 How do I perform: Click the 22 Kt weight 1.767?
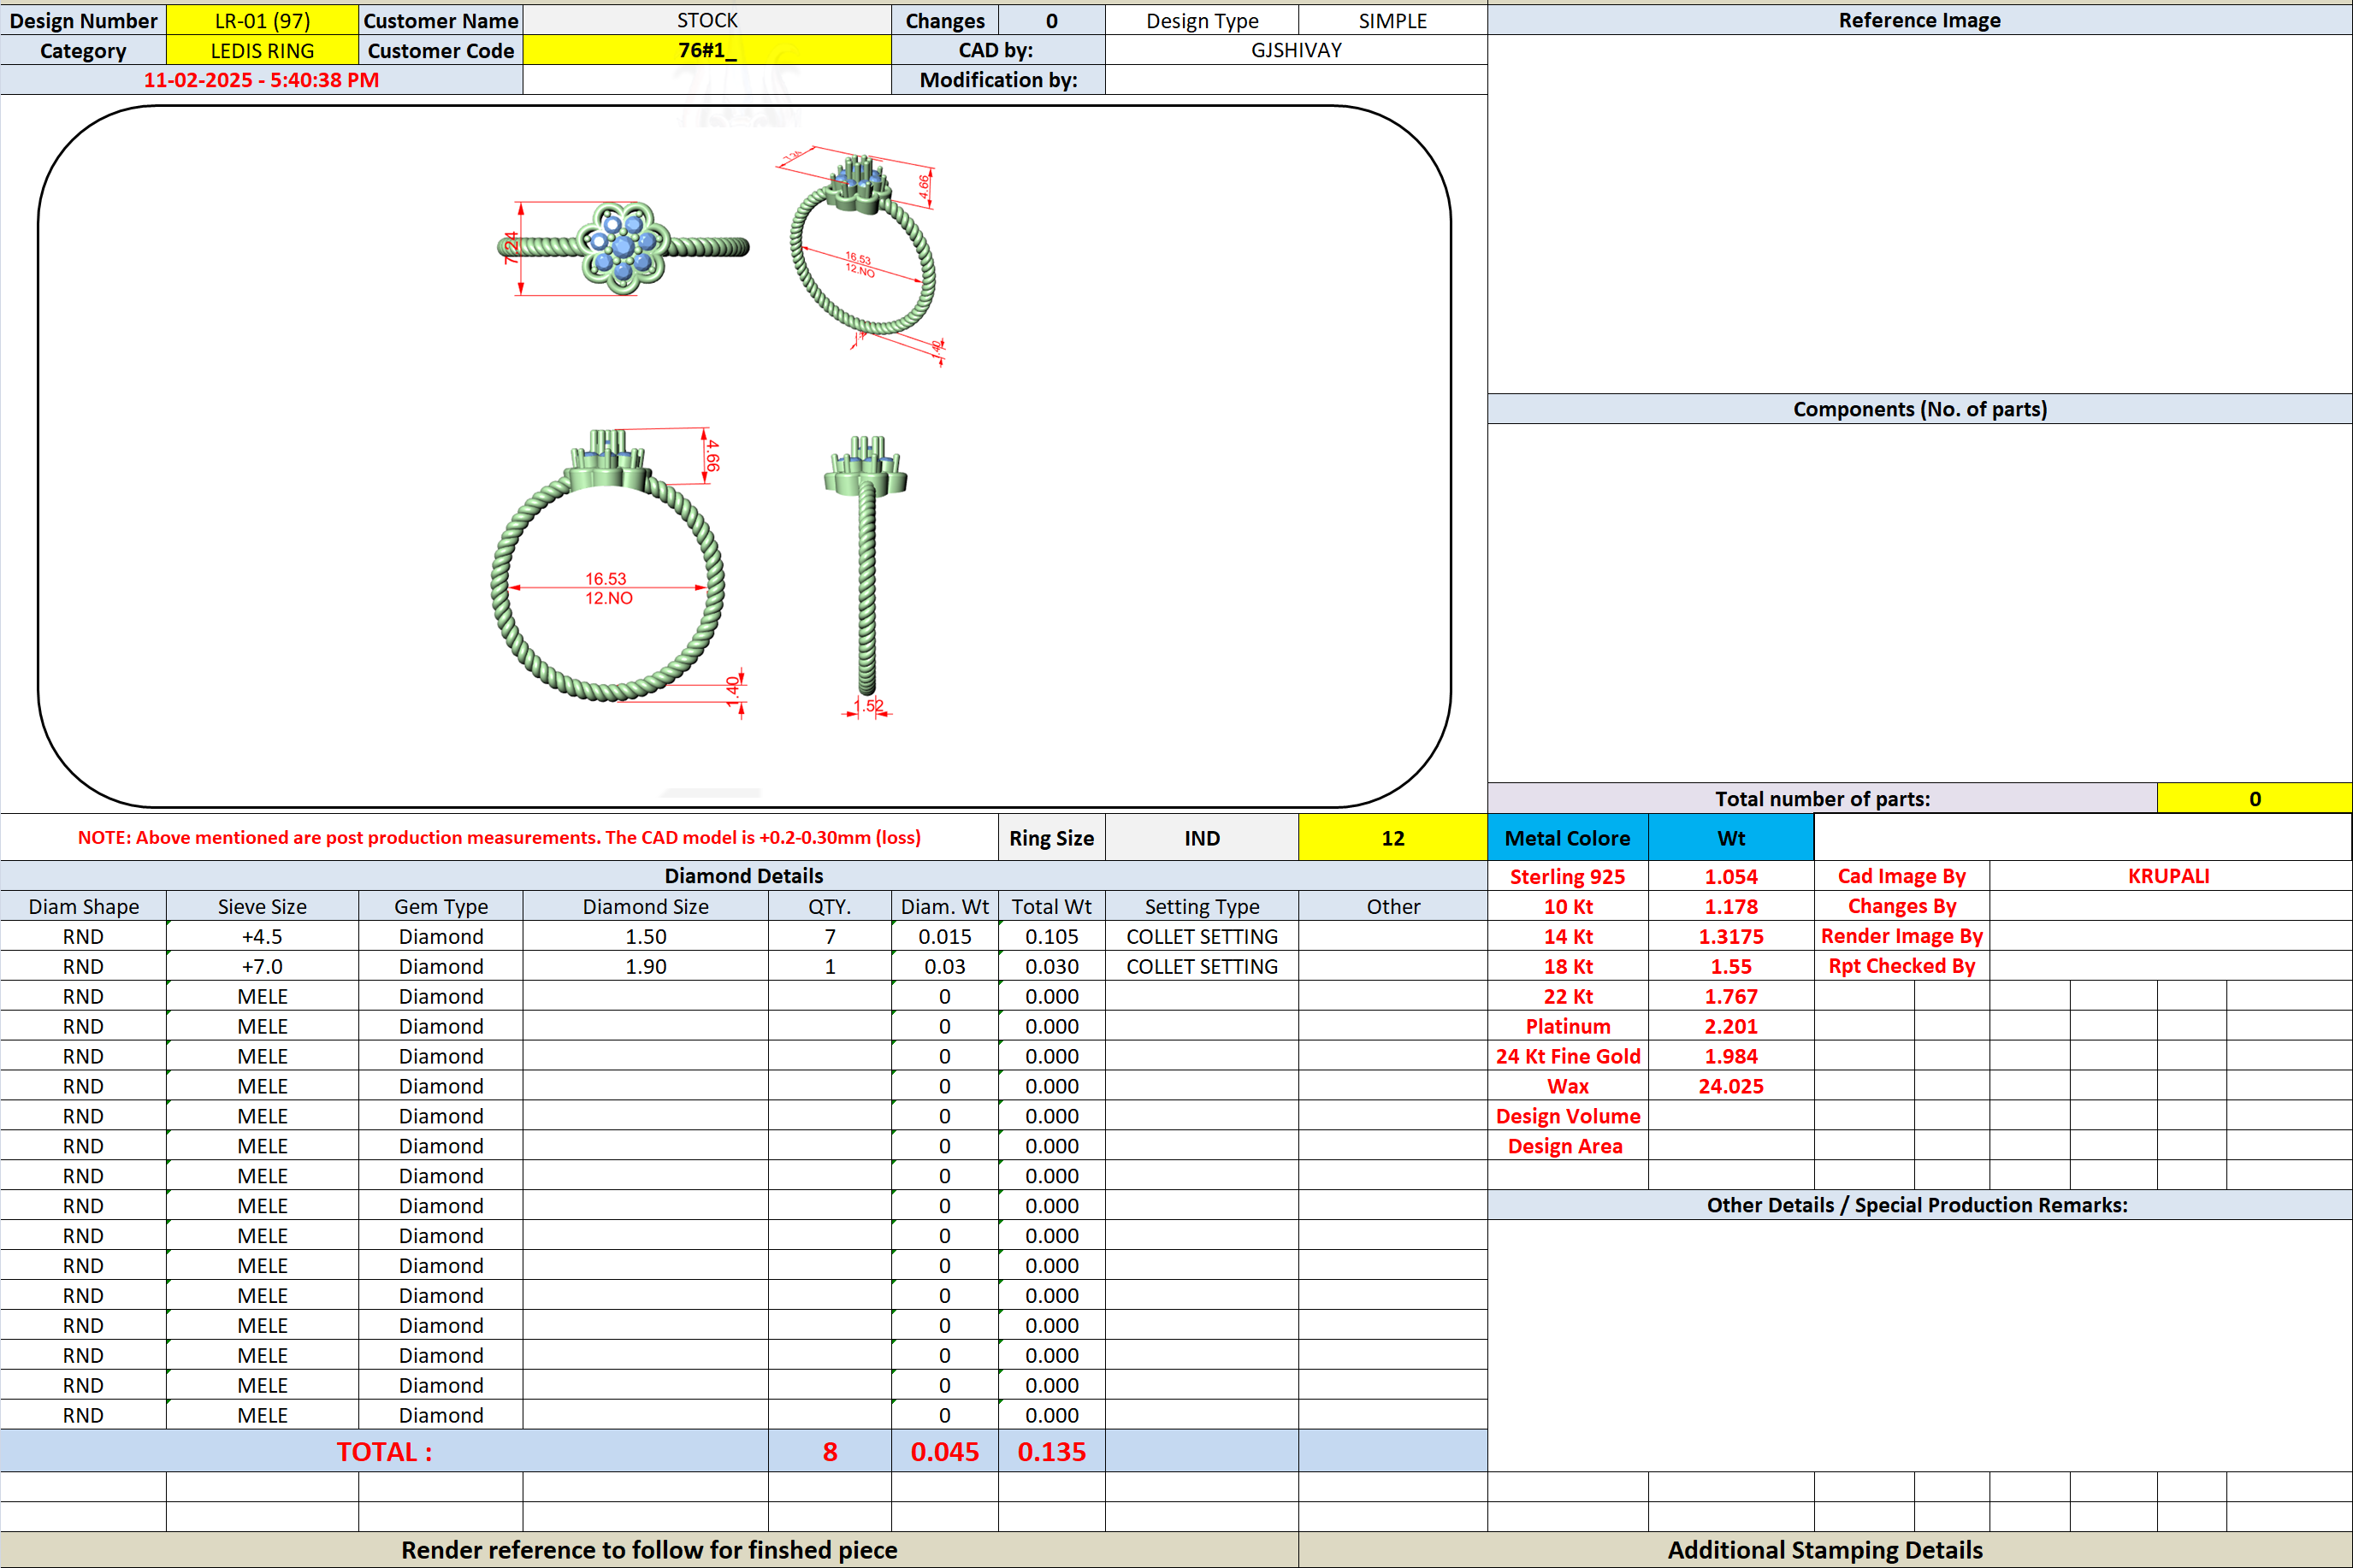[x=1730, y=996]
